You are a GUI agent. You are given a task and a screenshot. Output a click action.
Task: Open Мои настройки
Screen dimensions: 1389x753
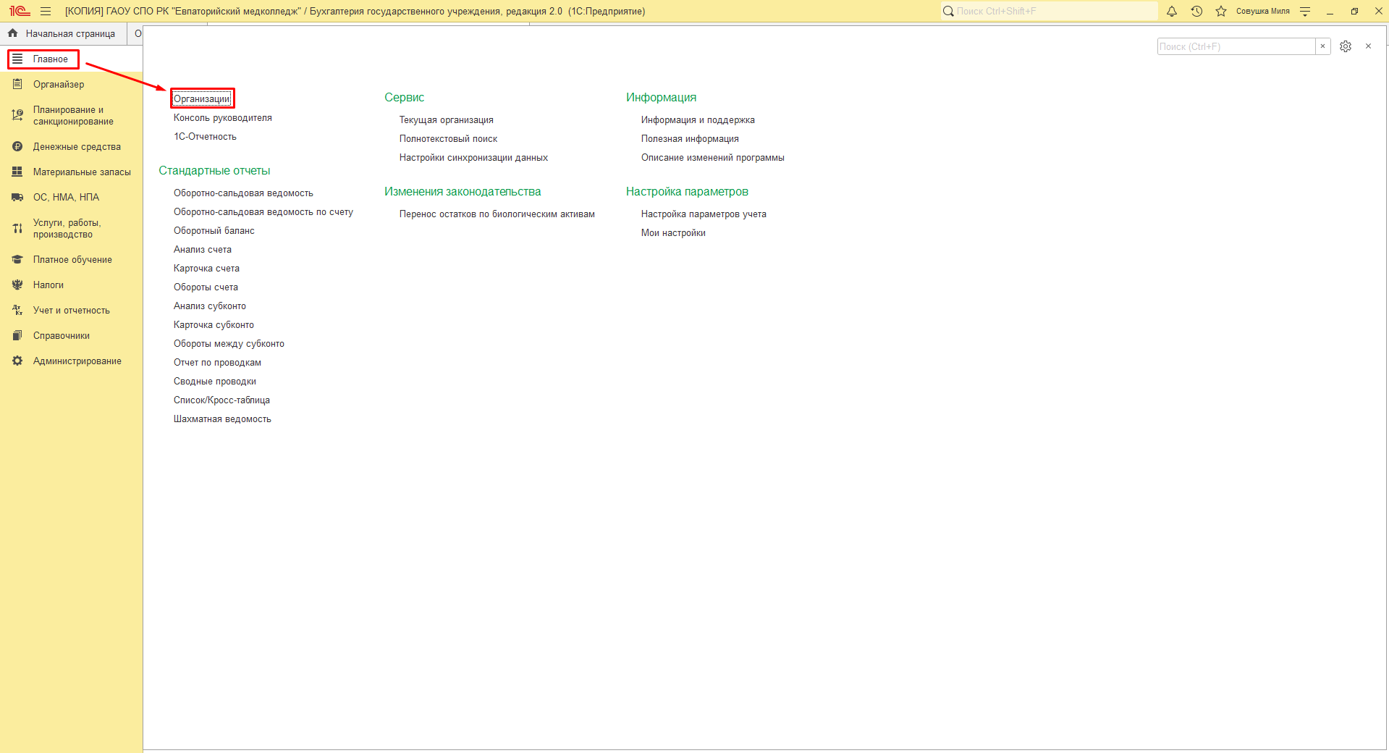point(673,233)
